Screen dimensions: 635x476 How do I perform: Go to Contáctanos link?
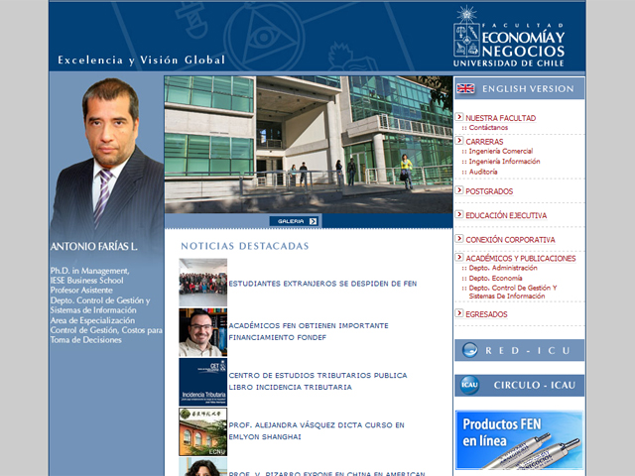[487, 127]
